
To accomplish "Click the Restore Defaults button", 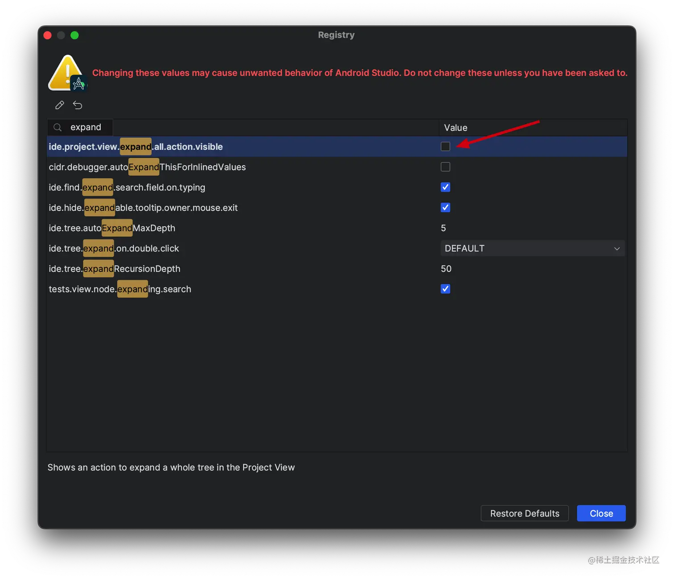I will pos(525,513).
